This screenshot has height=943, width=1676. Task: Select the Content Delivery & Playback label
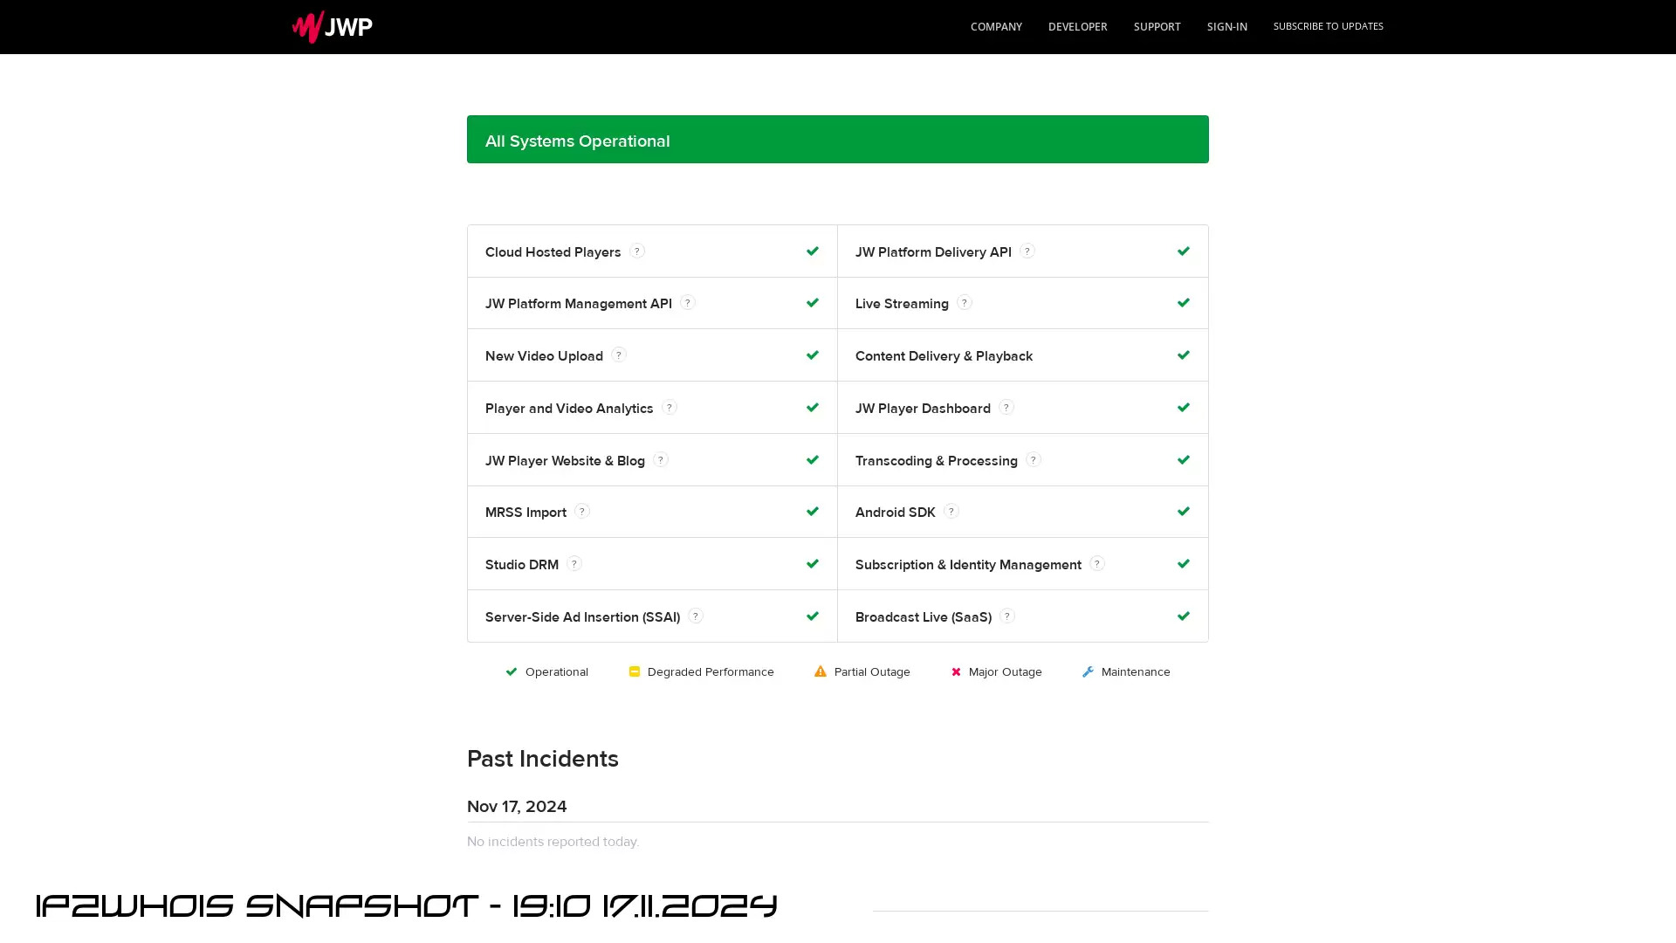pyautogui.click(x=944, y=356)
